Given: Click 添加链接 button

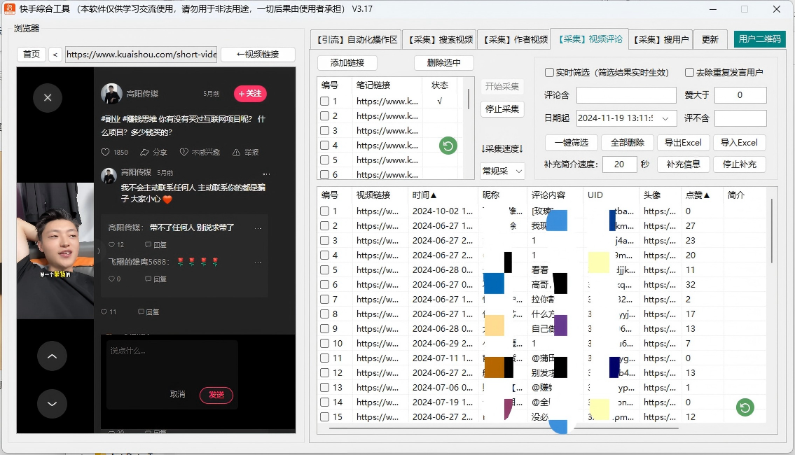Looking at the screenshot, I should click(x=347, y=63).
